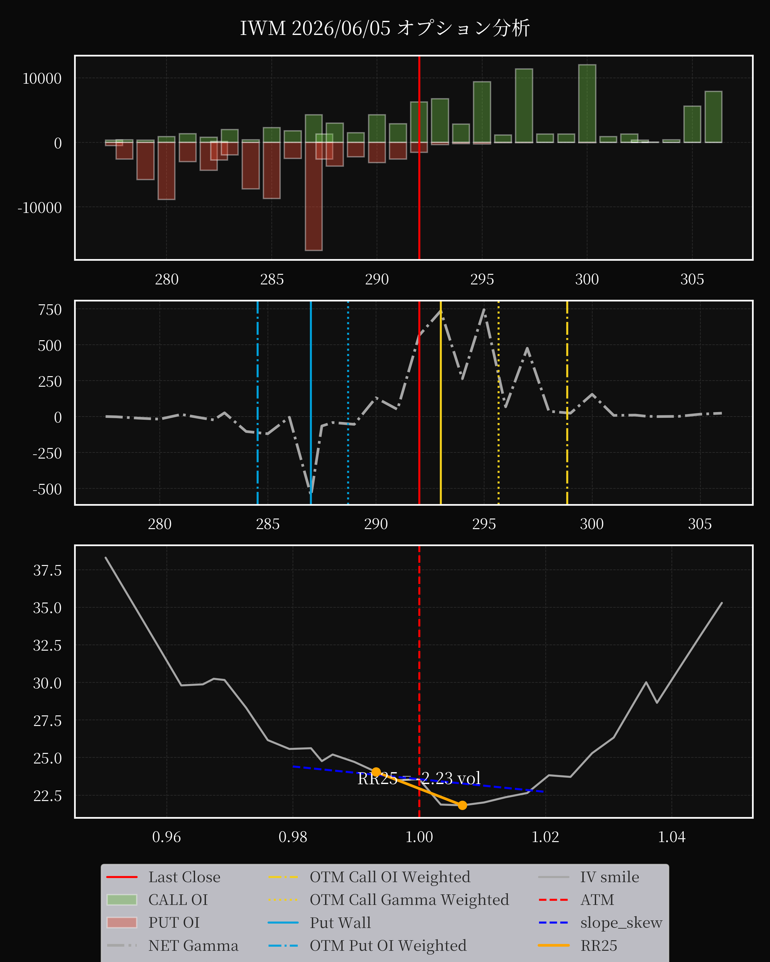Click the "0.96" x-axis label on IV chart

tap(167, 837)
